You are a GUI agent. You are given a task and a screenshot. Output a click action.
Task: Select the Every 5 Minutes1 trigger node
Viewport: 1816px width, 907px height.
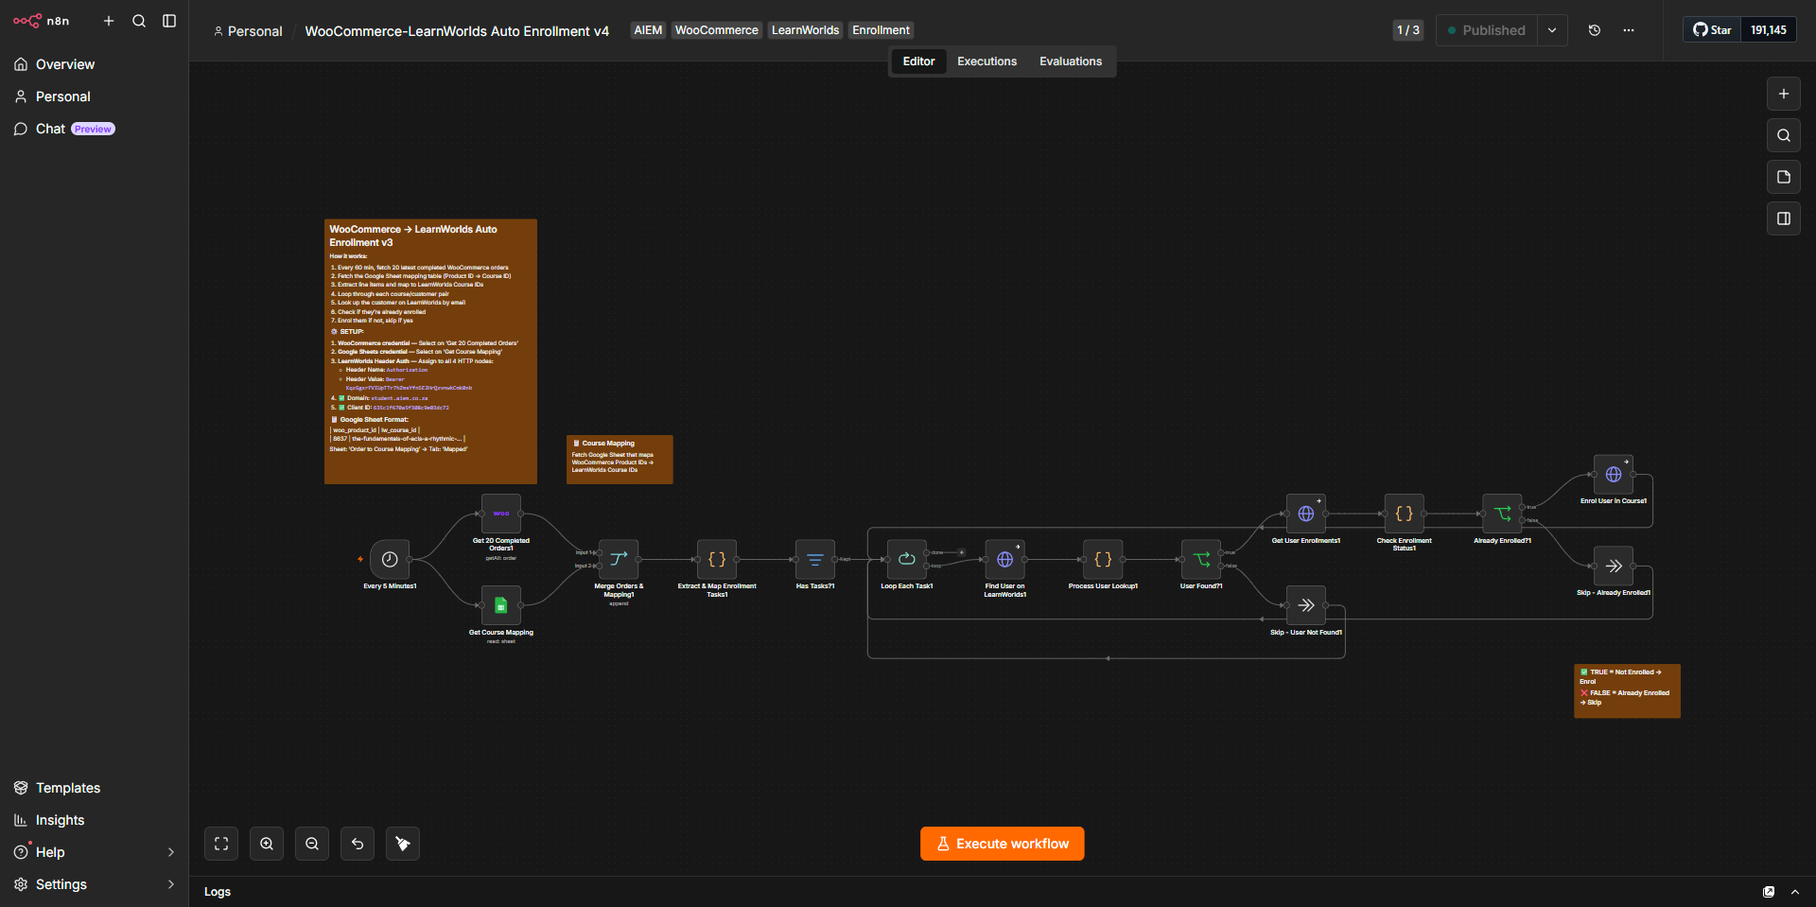[390, 560]
